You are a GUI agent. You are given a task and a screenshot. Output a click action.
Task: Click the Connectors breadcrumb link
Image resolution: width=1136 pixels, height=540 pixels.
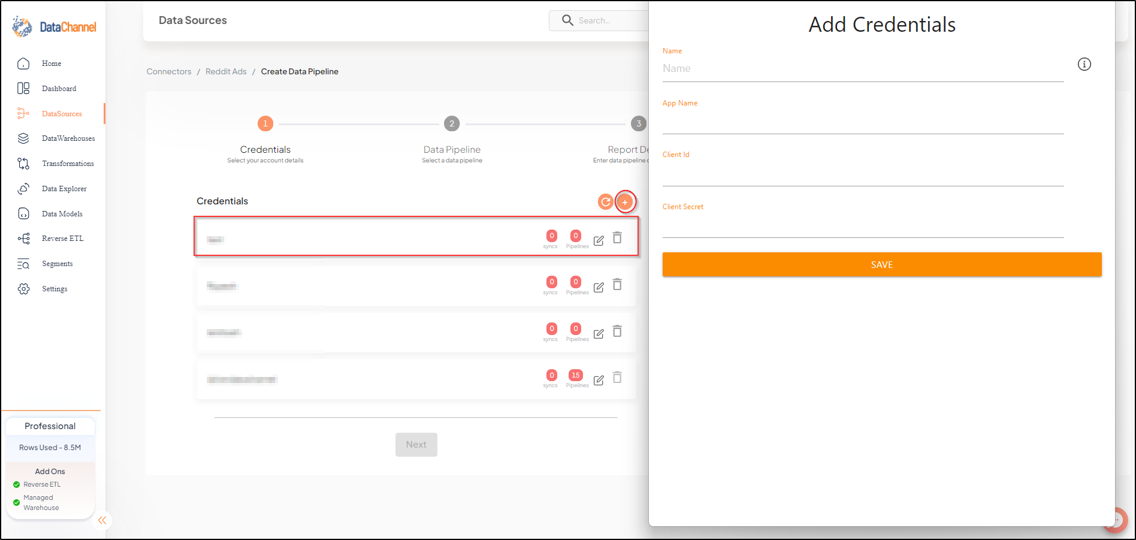169,71
